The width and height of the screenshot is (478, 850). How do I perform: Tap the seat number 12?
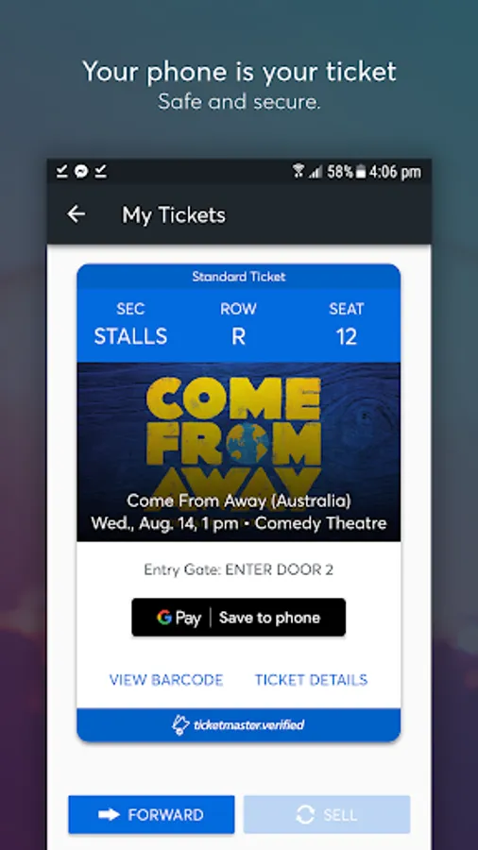pyautogui.click(x=347, y=336)
